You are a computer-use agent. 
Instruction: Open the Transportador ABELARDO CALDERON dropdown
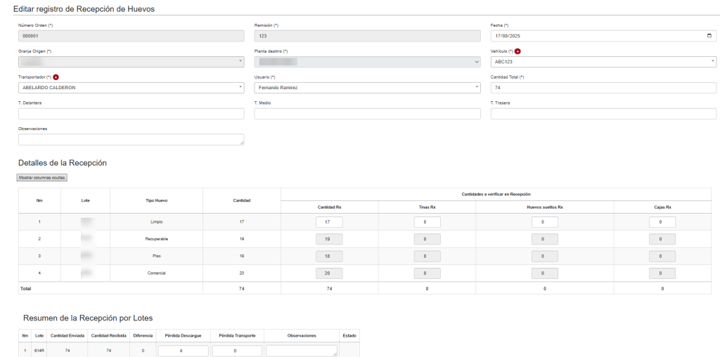click(x=131, y=88)
